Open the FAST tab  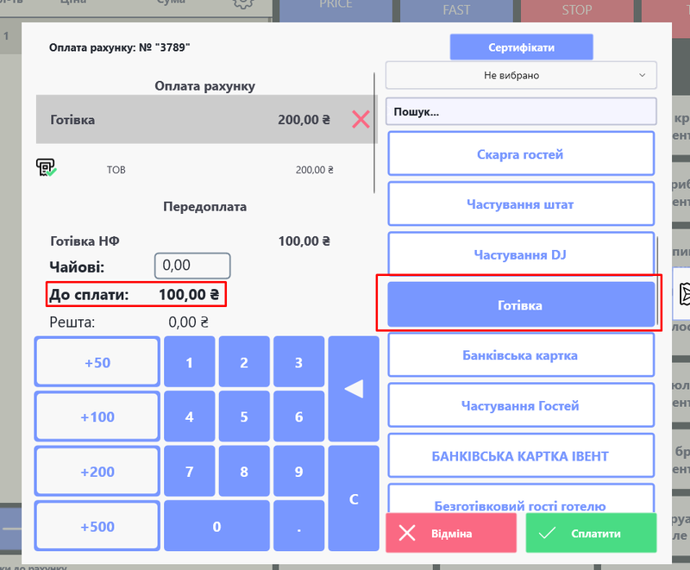[x=456, y=10]
